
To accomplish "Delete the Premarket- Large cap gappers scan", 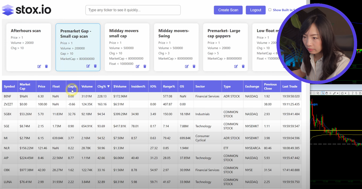I will click(x=243, y=66).
